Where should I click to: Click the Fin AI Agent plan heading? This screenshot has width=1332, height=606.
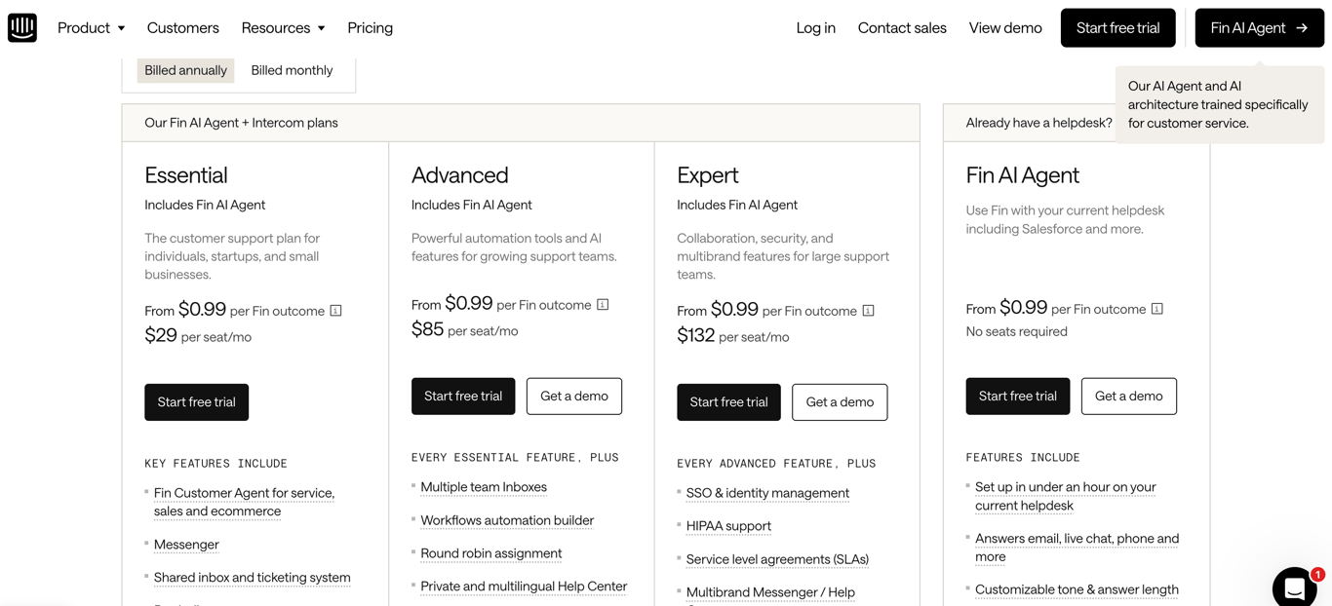1022,175
